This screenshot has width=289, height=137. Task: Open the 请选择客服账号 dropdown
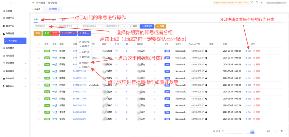(x=69, y=26)
